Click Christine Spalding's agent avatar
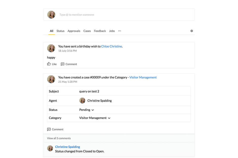 click(x=82, y=100)
